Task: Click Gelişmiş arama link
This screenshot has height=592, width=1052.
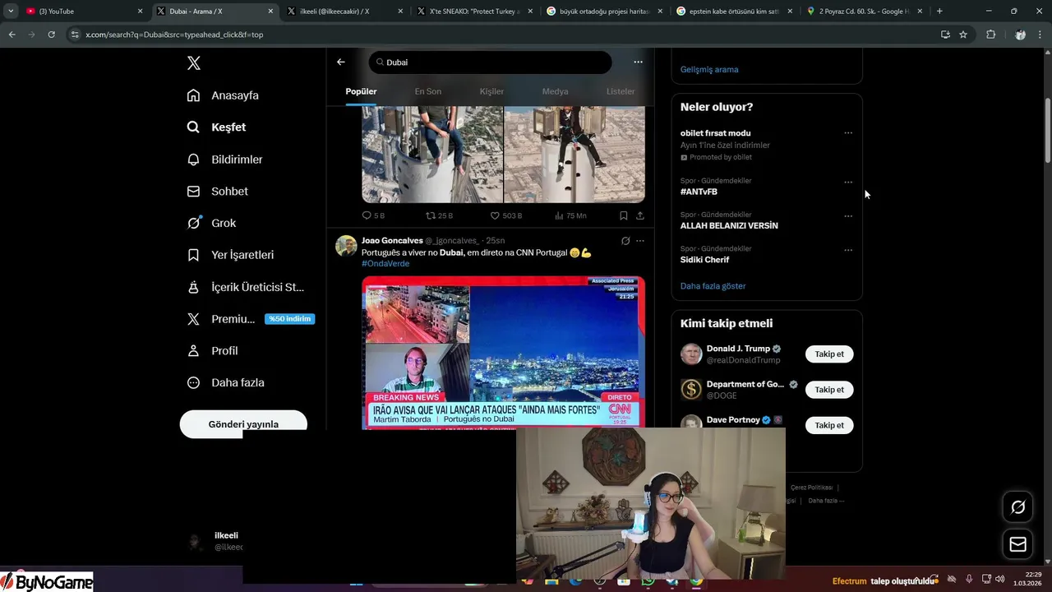Action: 709,69
